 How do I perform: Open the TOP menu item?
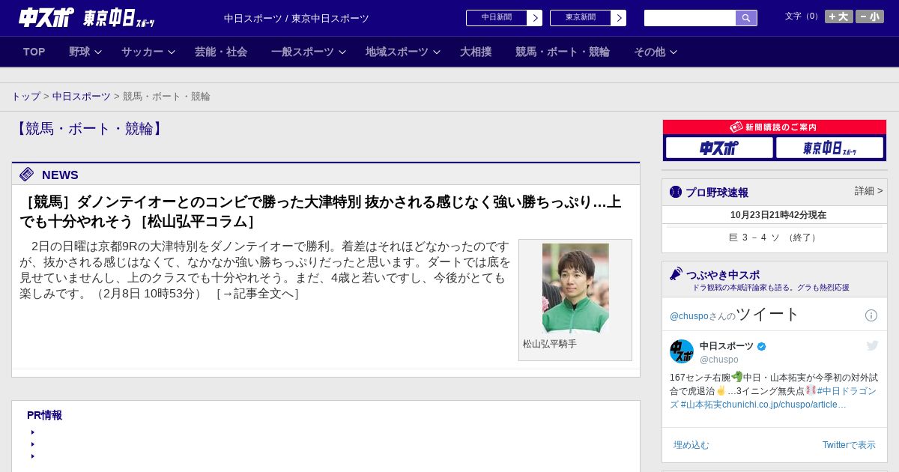34,52
